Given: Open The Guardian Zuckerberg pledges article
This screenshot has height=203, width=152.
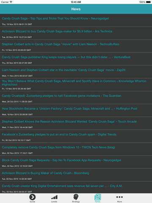Looking at the screenshot, I should [76, 98].
